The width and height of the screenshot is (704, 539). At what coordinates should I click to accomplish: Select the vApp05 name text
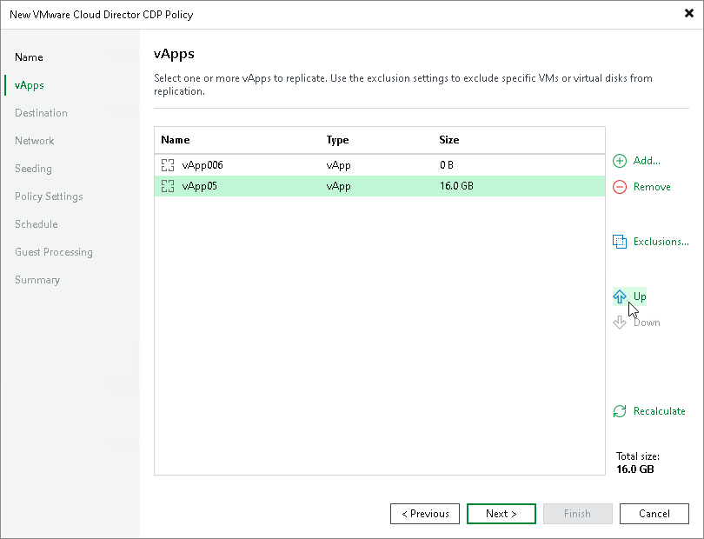199,186
